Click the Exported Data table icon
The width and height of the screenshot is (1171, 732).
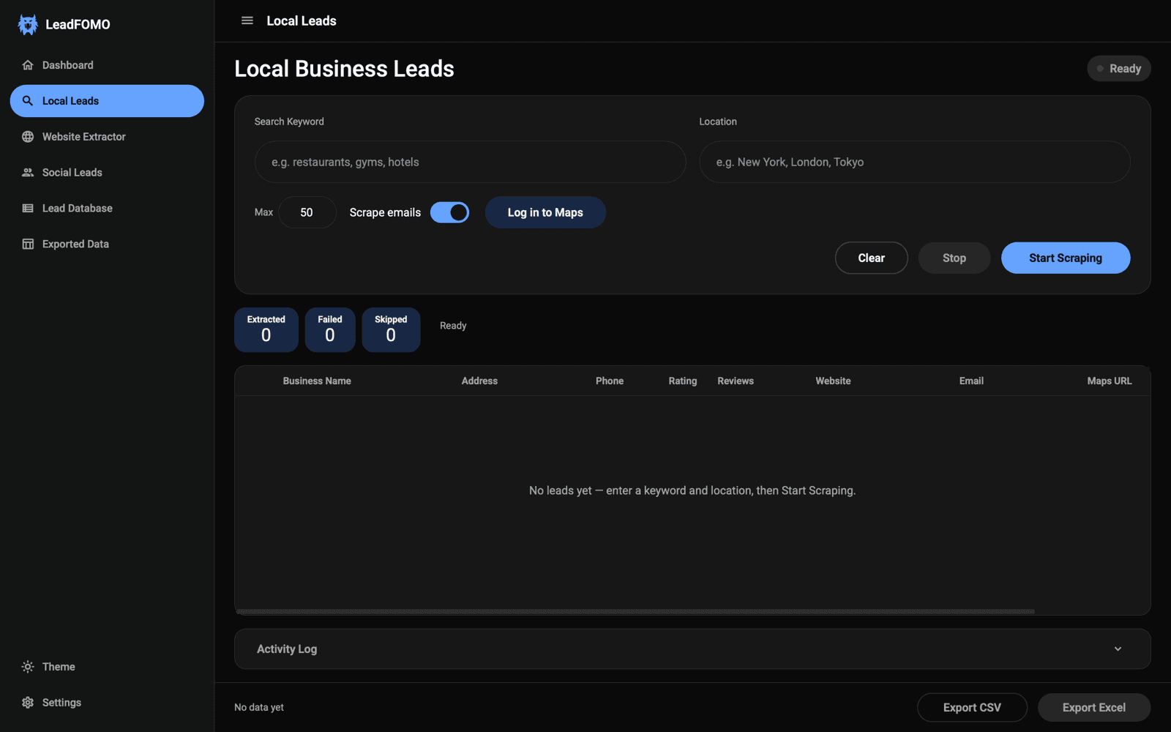point(28,244)
